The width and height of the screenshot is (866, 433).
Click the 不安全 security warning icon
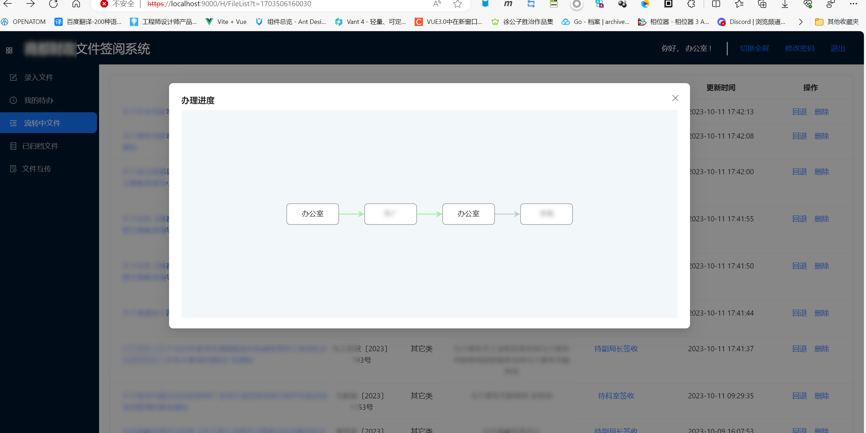pos(104,4)
